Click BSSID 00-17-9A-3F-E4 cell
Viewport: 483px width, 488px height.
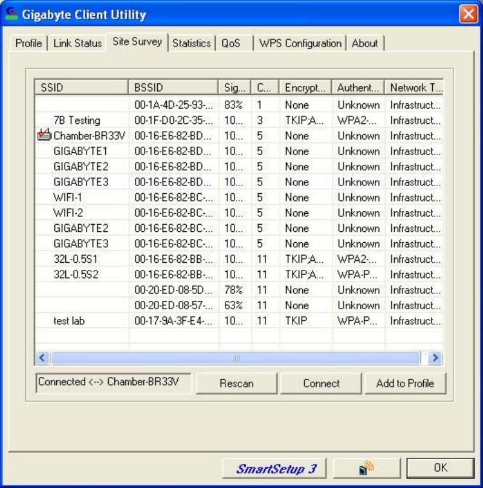pos(173,321)
